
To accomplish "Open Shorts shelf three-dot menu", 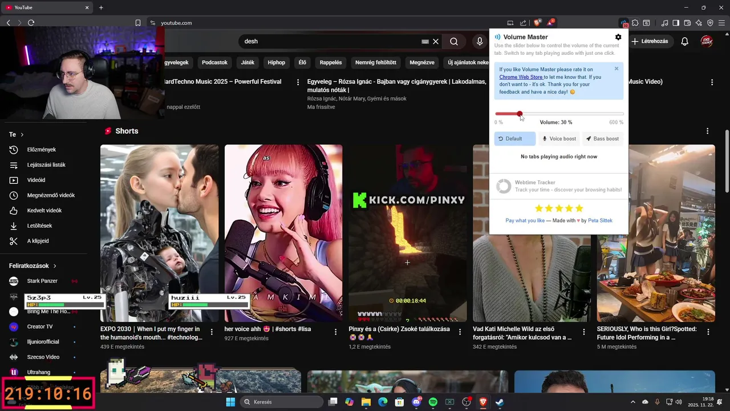I will pyautogui.click(x=708, y=131).
